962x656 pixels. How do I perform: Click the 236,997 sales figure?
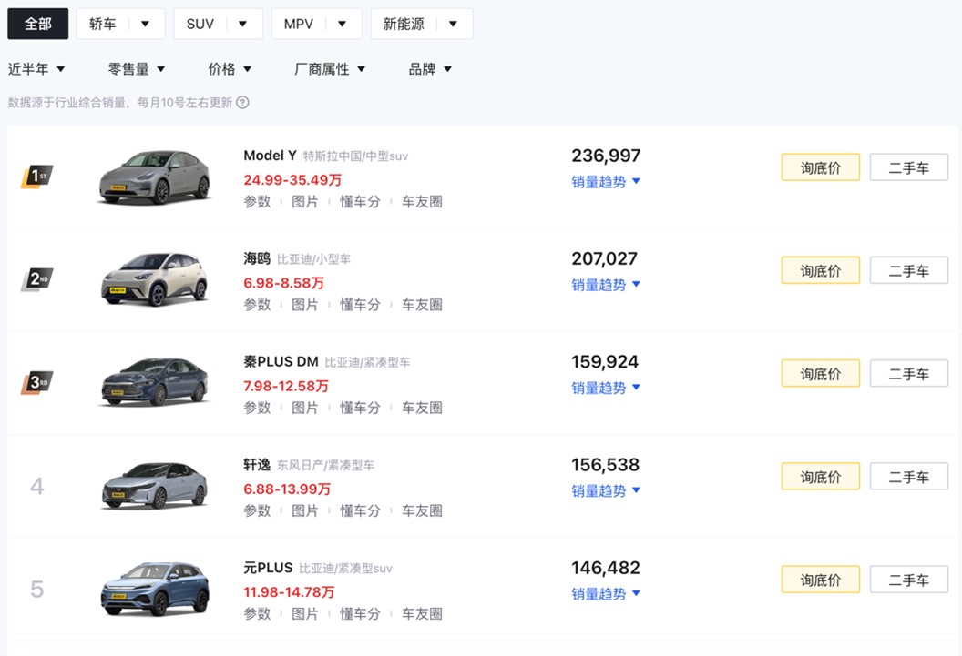(x=606, y=156)
